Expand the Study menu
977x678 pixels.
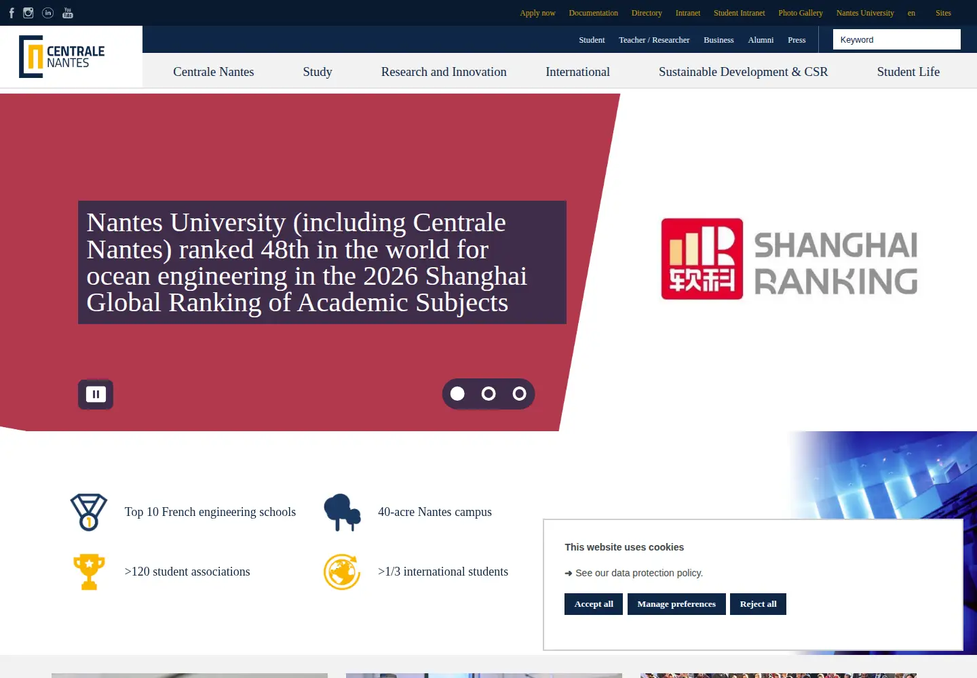[x=318, y=72]
